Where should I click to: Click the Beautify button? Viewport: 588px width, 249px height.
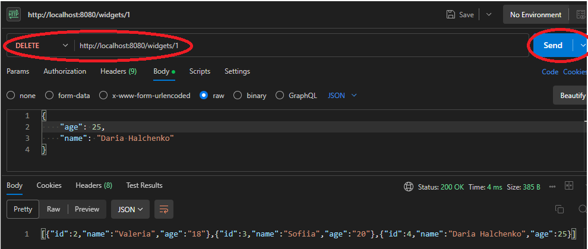[572, 96]
